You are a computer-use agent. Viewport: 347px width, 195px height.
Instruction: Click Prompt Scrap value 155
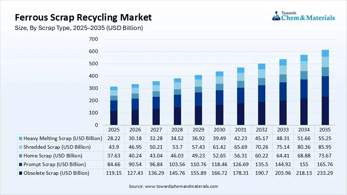pos(304,164)
